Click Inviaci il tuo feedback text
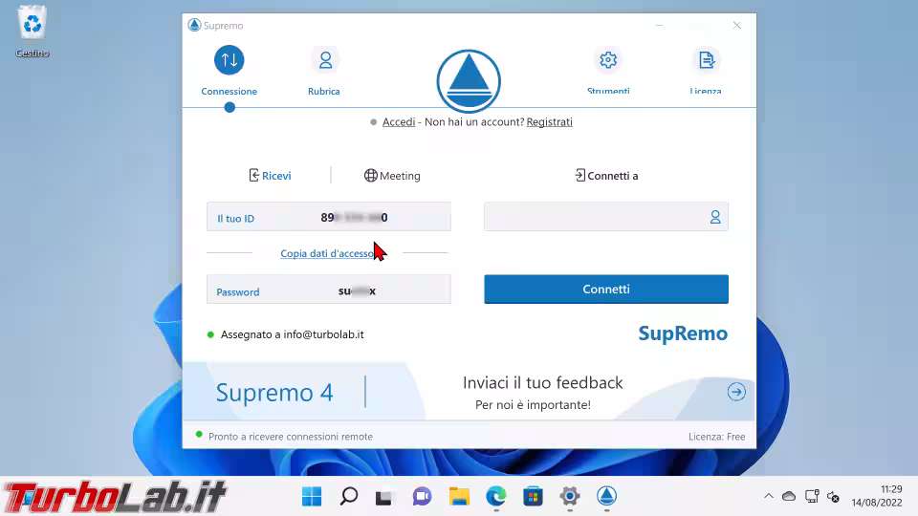Viewport: 918px width, 516px height. (x=543, y=382)
